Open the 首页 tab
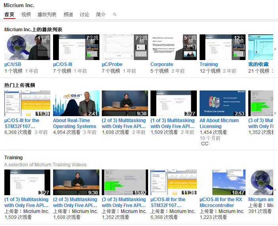The width and height of the screenshot is (278, 226). (x=10, y=15)
